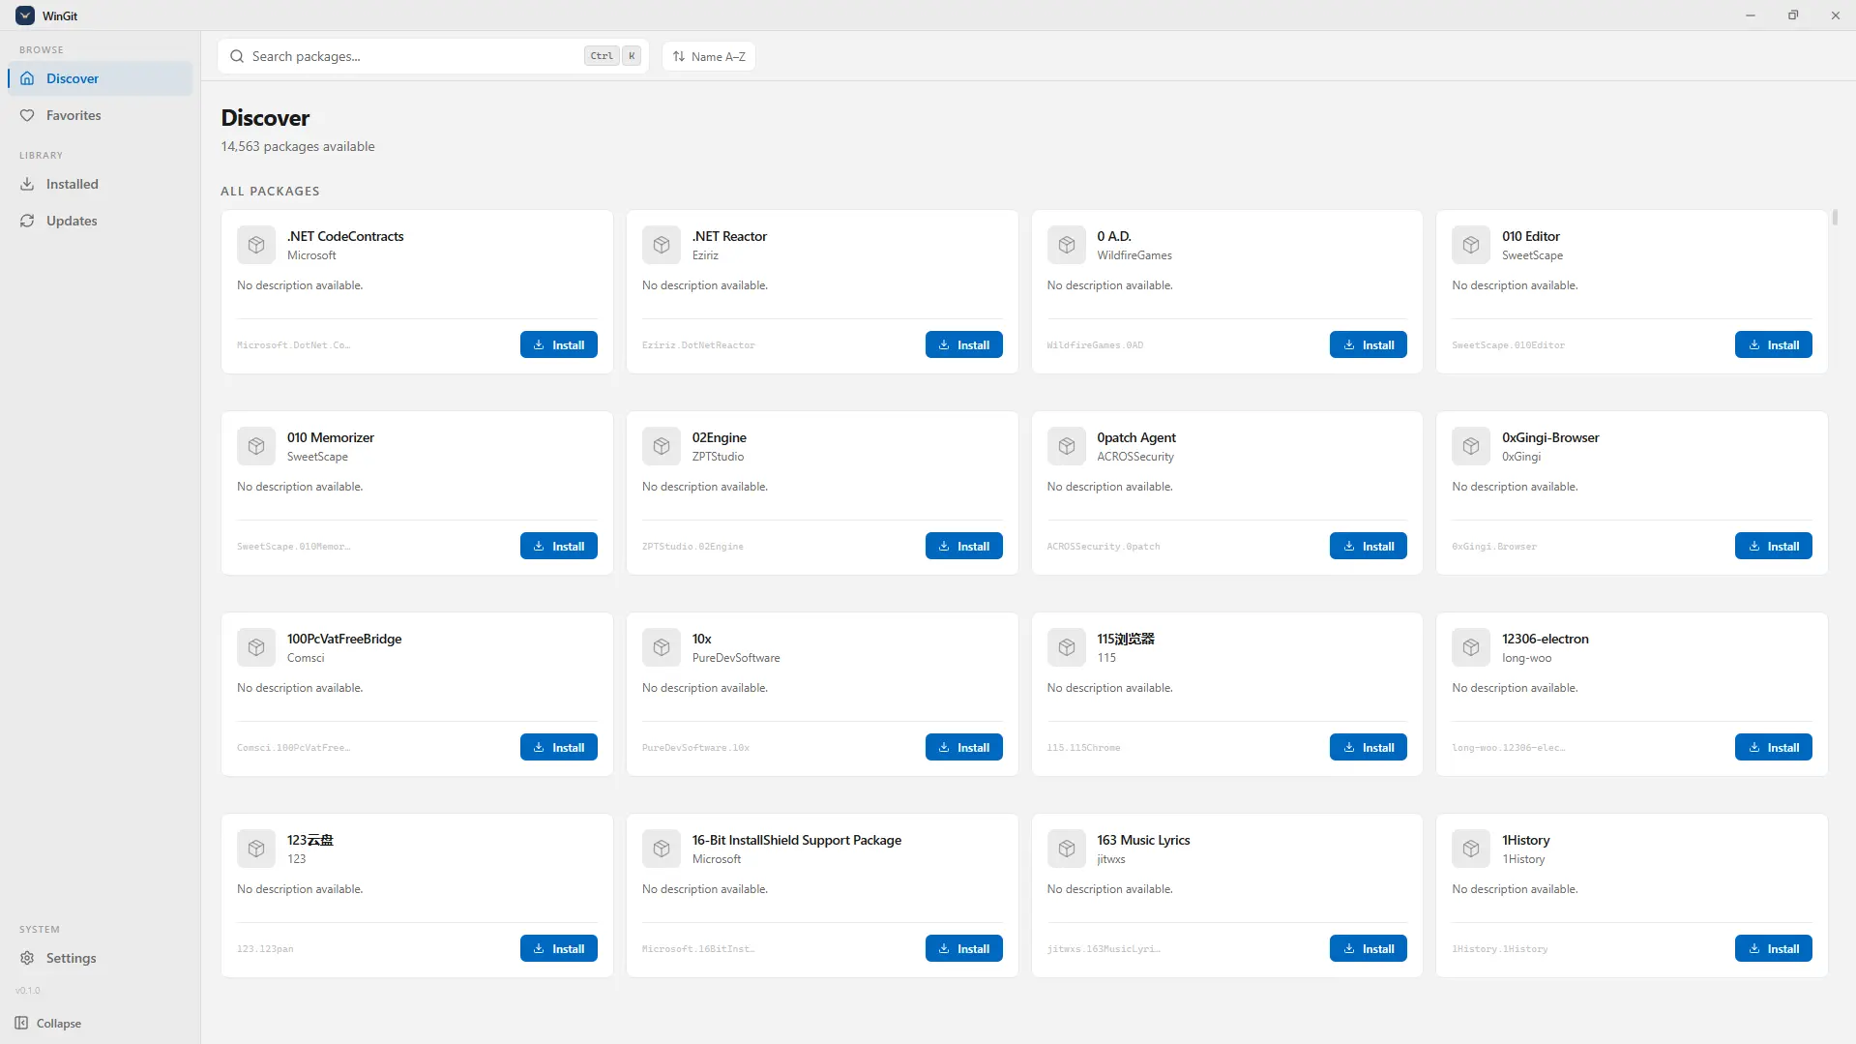Image resolution: width=1856 pixels, height=1044 pixels.
Task: Click the Discover home icon
Action: point(27,78)
